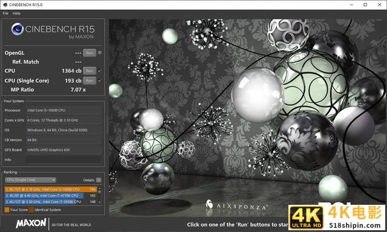This screenshot has width=387, height=232.
Task: Click the Cinebench logo sphere icon
Action: point(18,29)
